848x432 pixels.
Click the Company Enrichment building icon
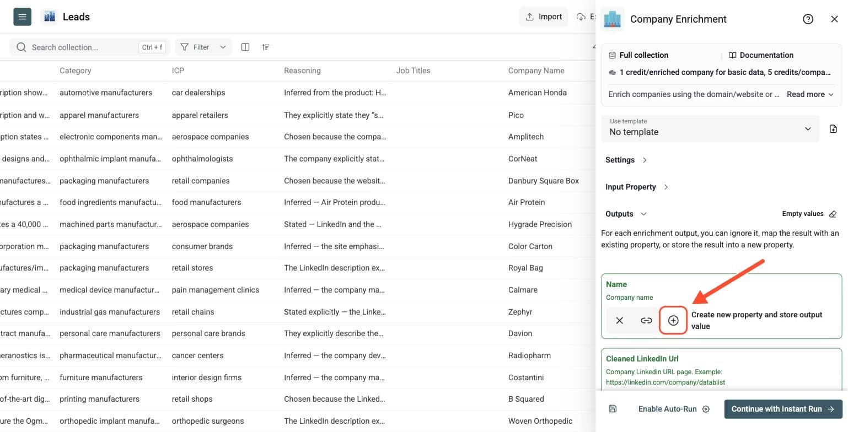point(613,19)
